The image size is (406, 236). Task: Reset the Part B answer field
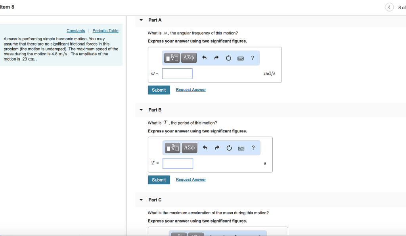[229, 148]
